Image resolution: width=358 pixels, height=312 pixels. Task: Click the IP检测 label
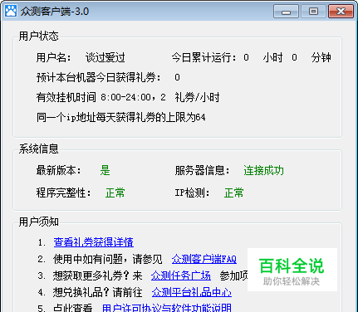pos(192,193)
